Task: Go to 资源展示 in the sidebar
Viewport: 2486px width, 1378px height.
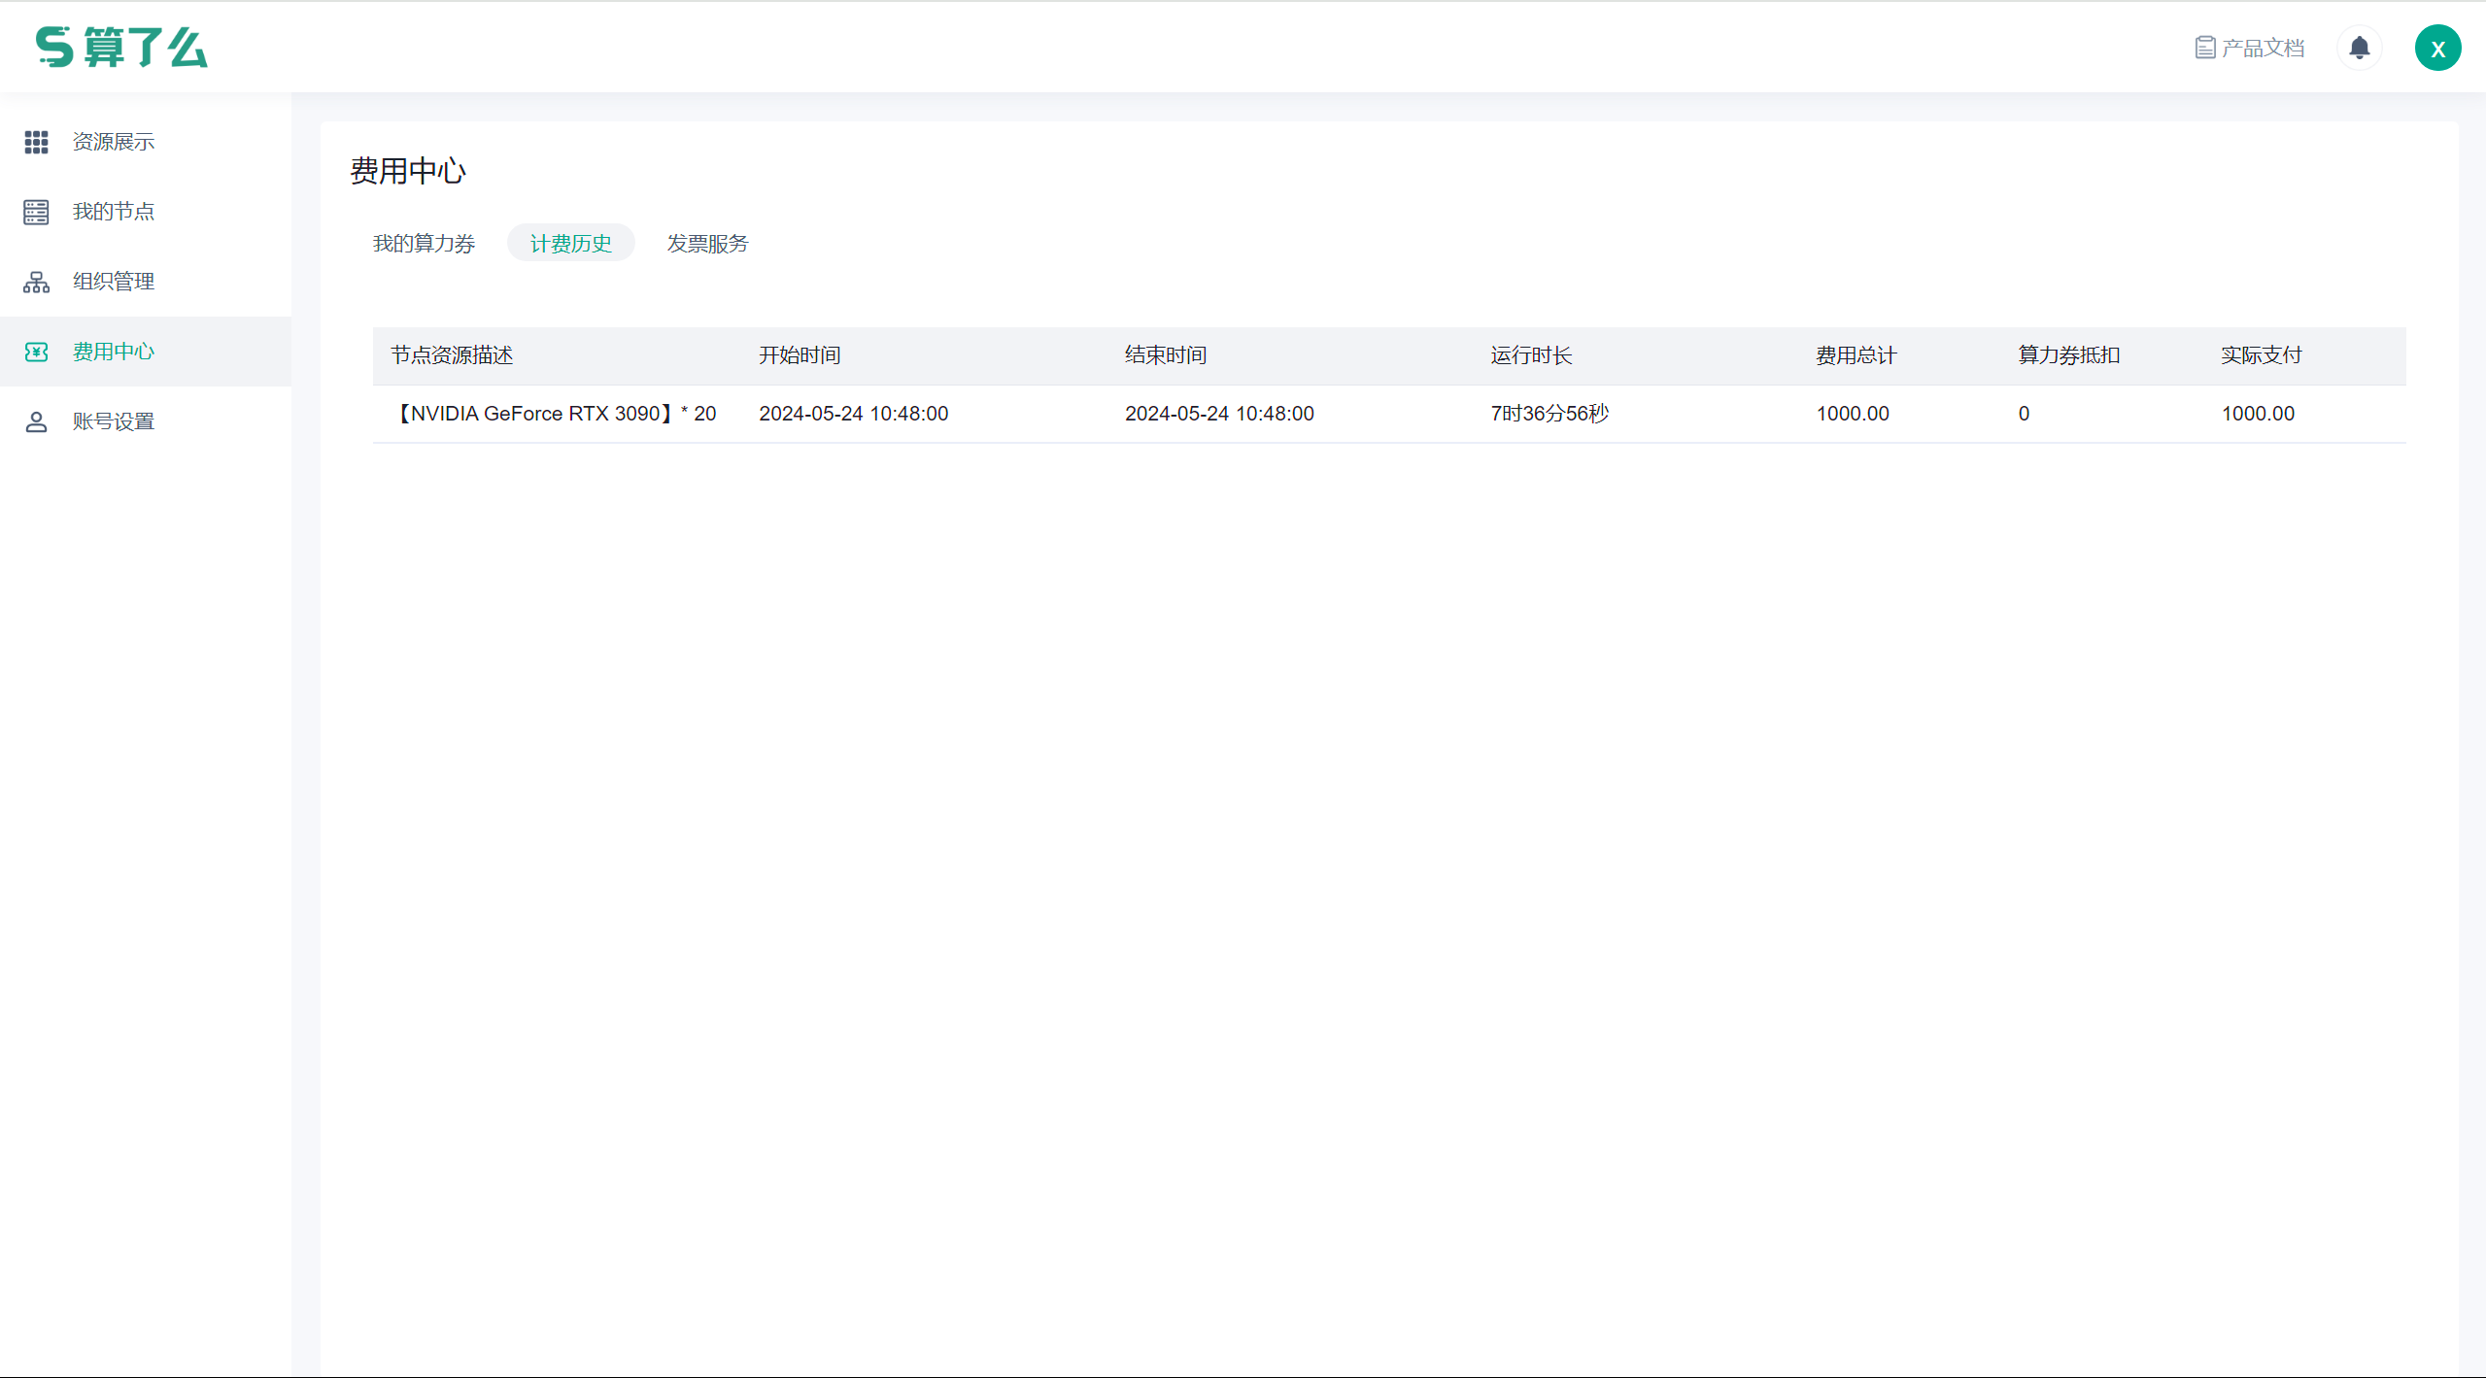Action: tap(114, 142)
